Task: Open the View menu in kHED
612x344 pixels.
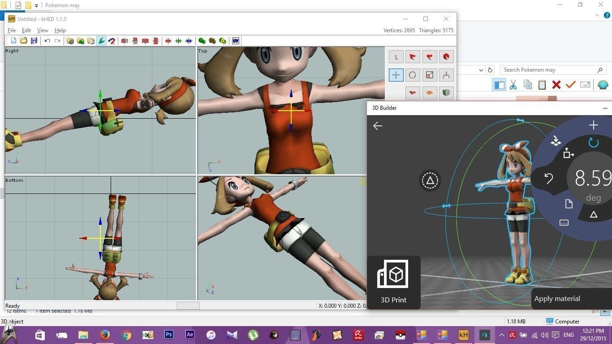Action: click(x=43, y=30)
